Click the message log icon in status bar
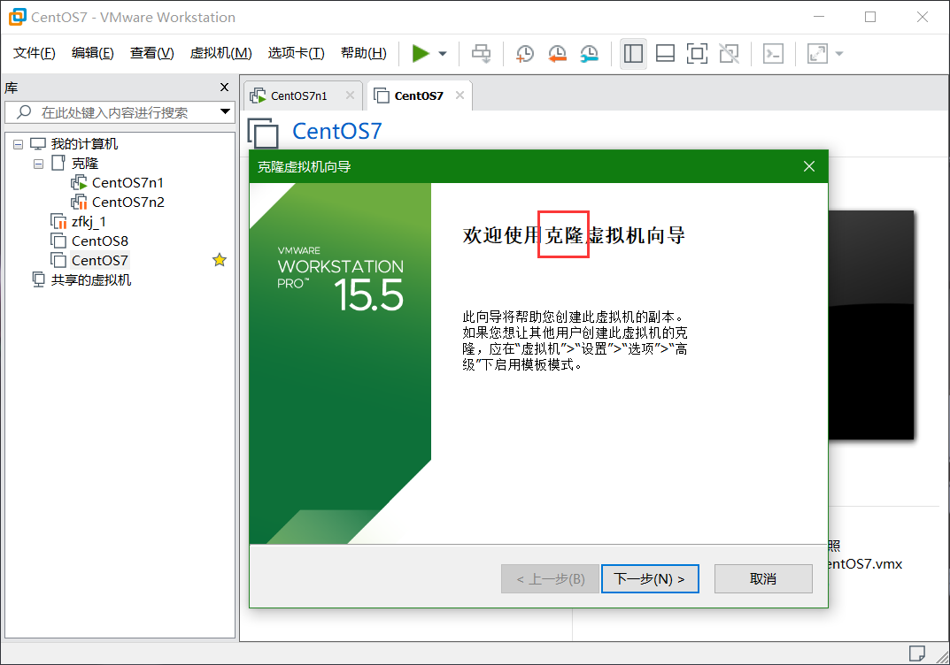 pos(916,654)
